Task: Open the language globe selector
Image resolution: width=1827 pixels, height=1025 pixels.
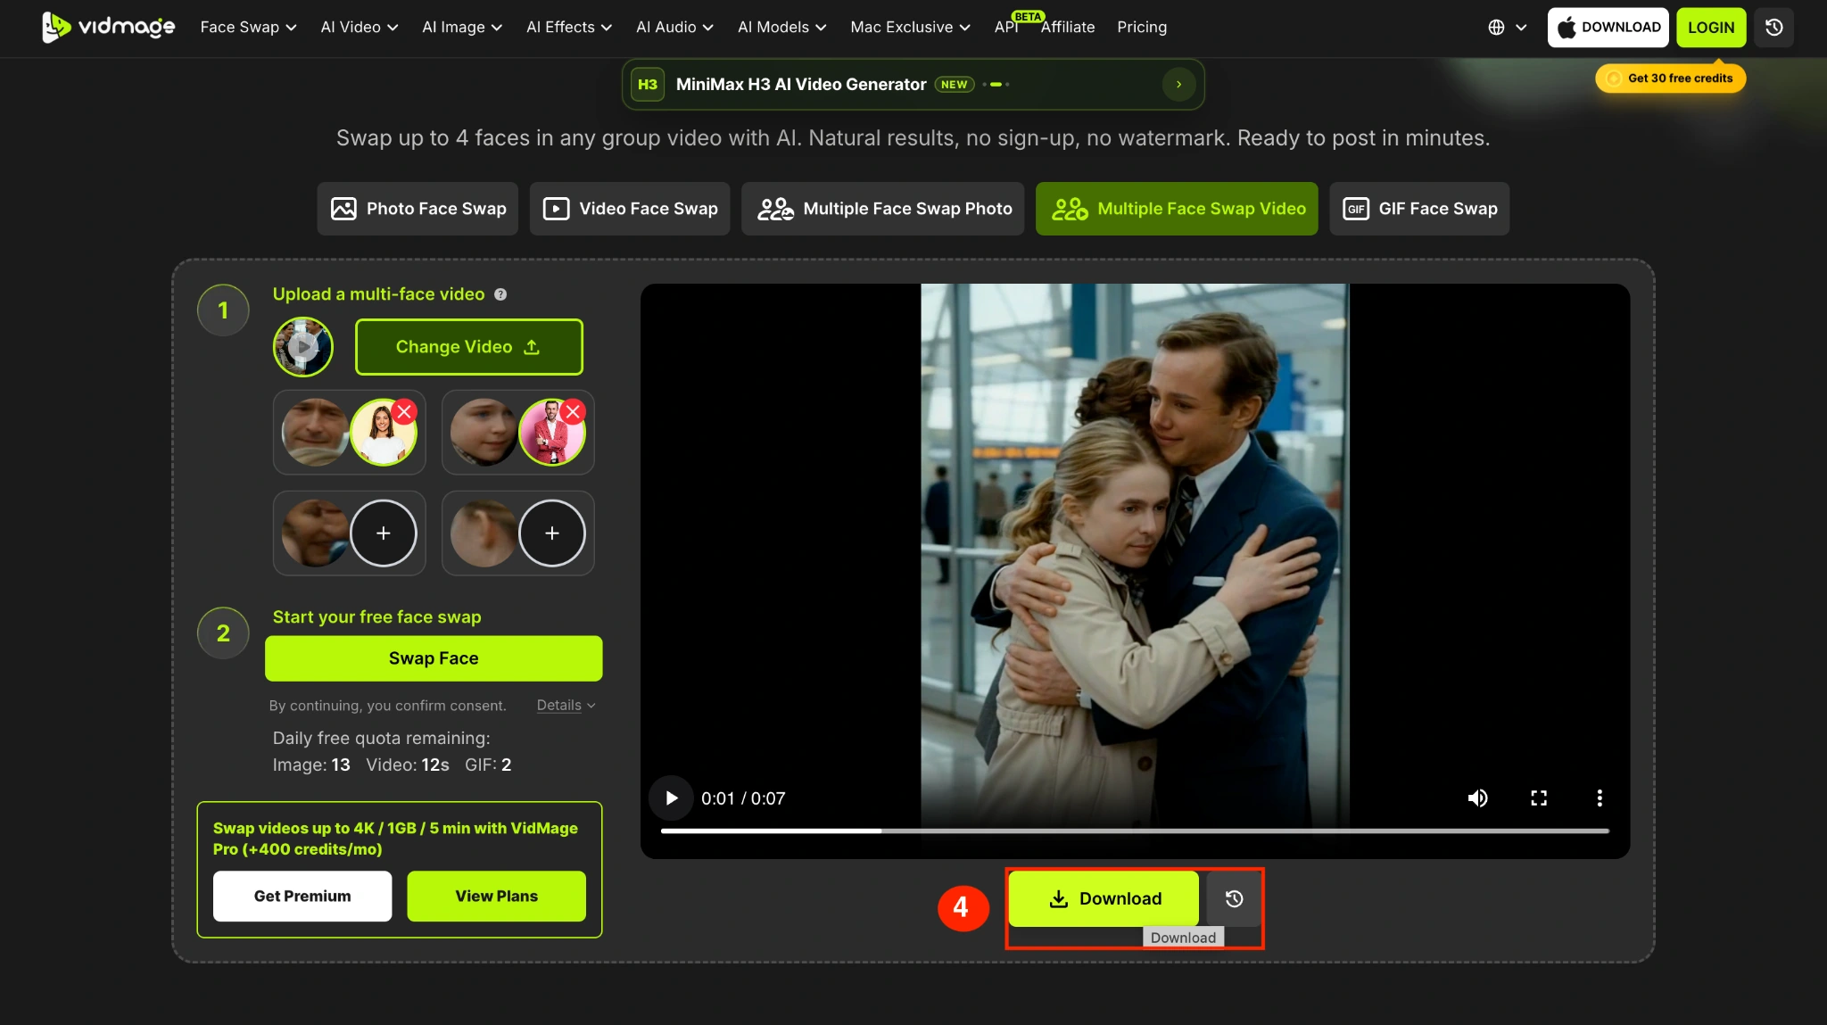Action: pos(1507,27)
